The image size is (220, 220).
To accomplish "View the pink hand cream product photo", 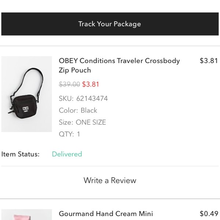I will 26,214.
